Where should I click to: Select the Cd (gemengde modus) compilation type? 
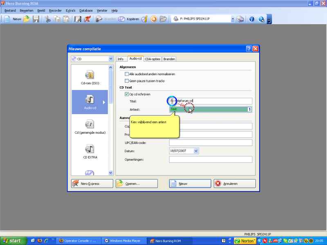tap(90, 127)
